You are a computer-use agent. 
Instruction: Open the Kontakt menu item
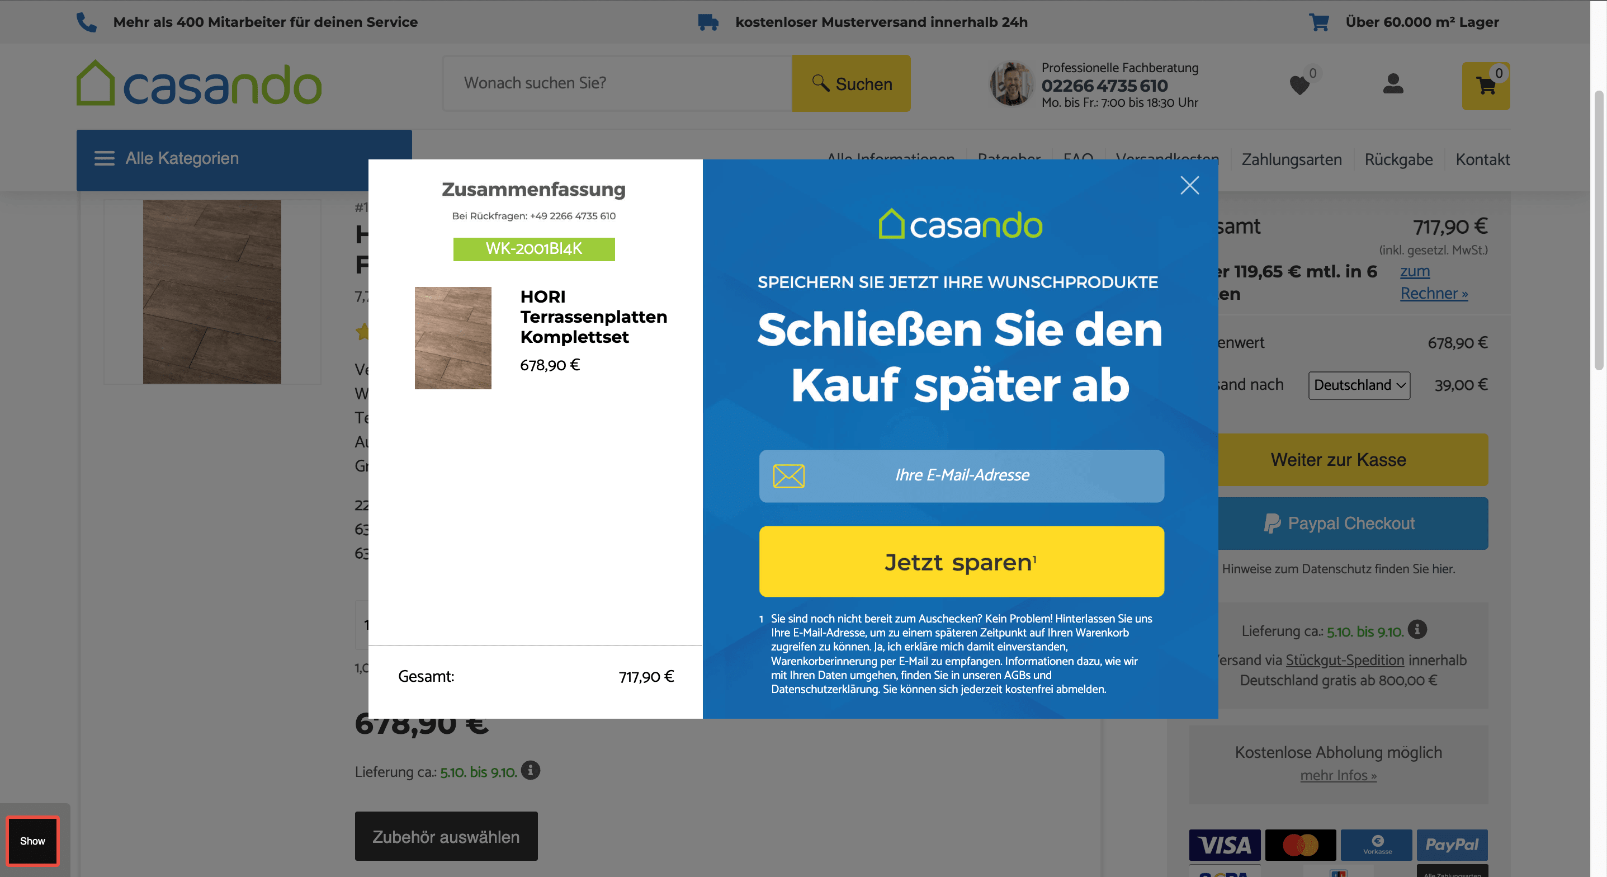(1482, 160)
